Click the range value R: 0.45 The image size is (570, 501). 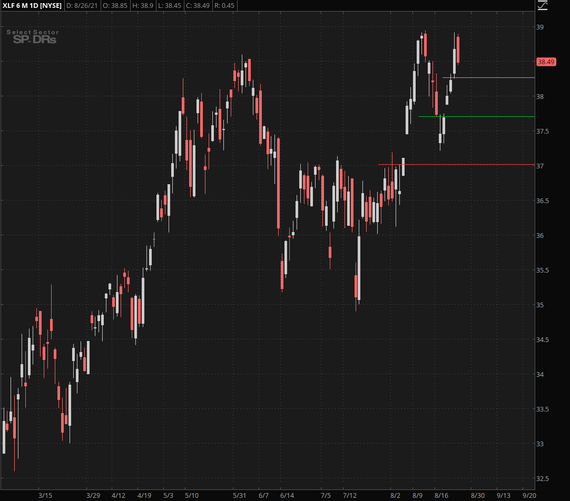coord(224,6)
